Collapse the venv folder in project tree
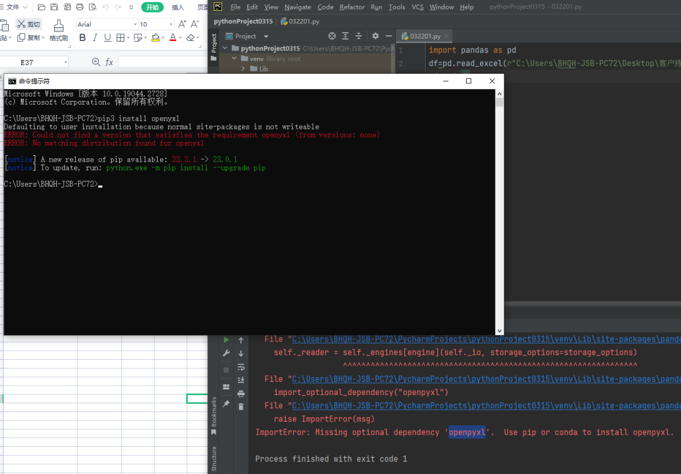681x474 pixels. click(x=235, y=59)
